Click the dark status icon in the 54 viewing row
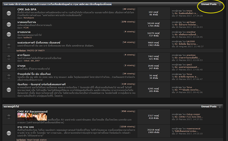 click(9, 46)
